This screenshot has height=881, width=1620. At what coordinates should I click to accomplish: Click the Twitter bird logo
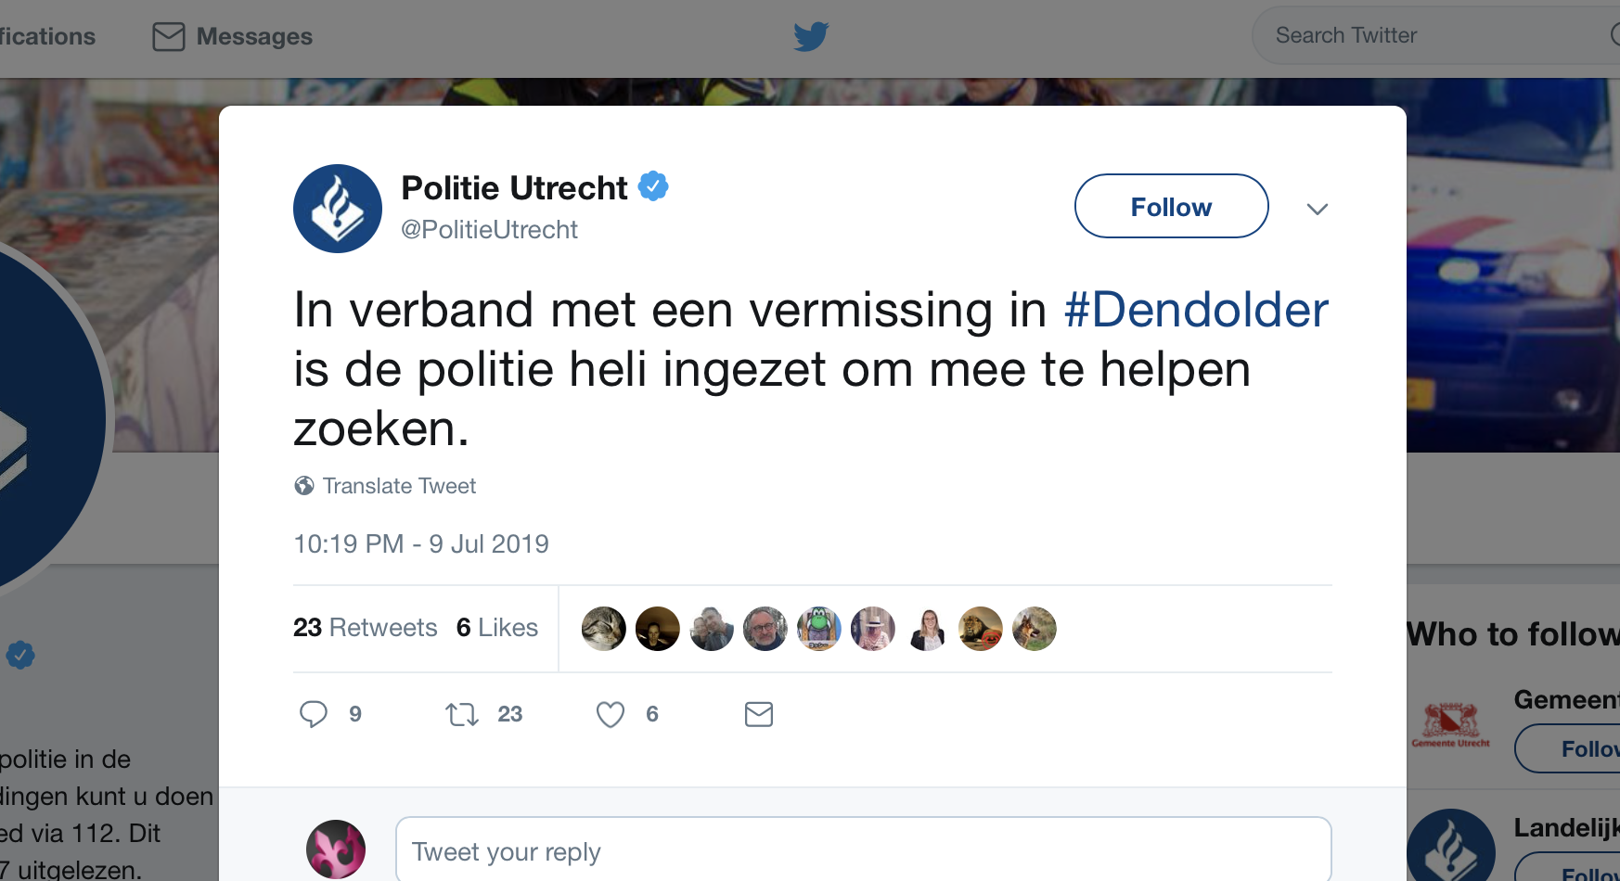[811, 36]
